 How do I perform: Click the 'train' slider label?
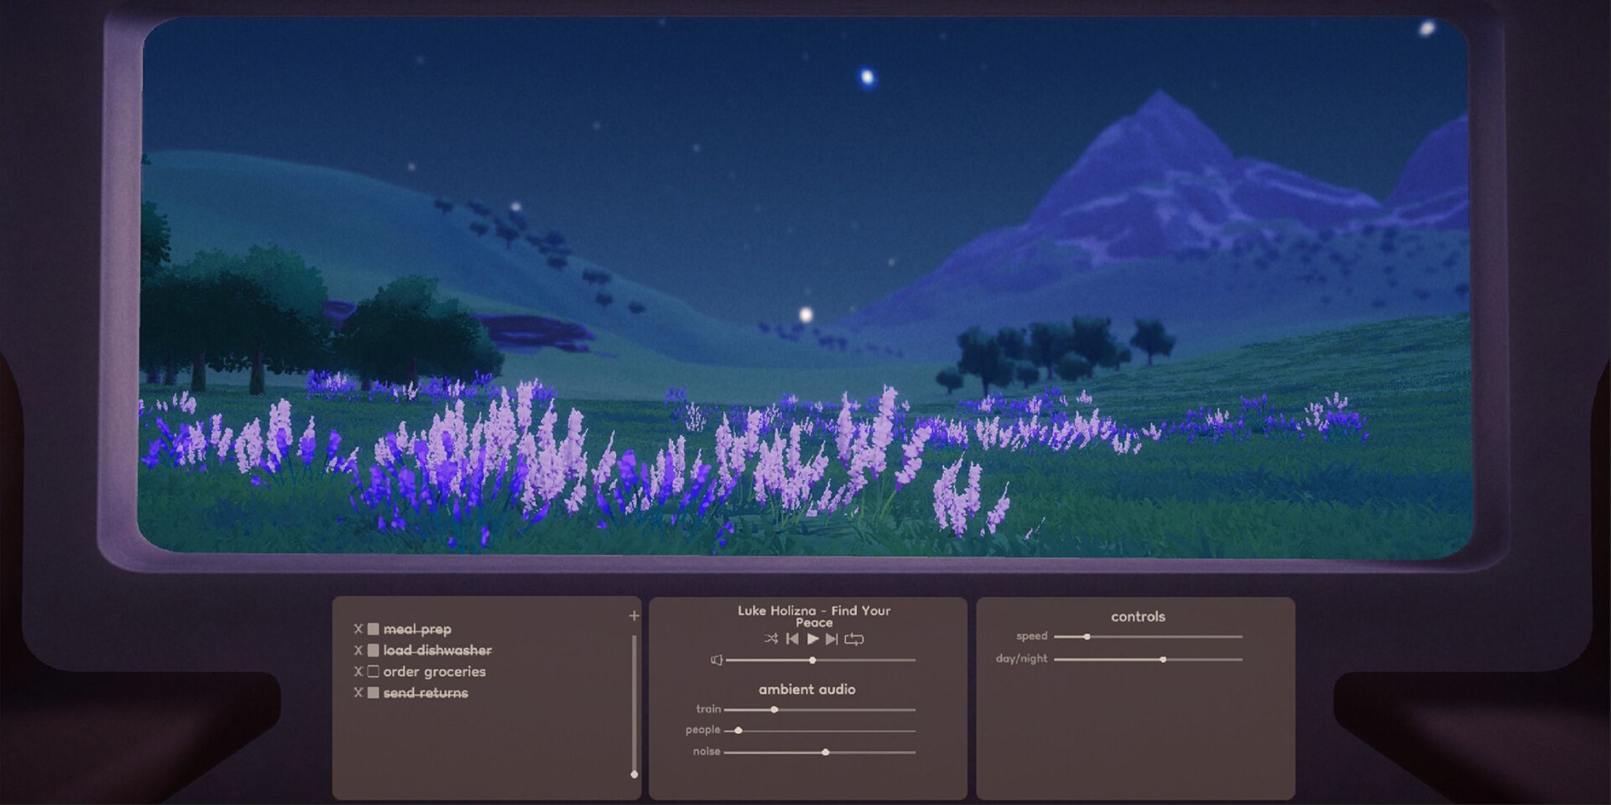pyautogui.click(x=708, y=709)
